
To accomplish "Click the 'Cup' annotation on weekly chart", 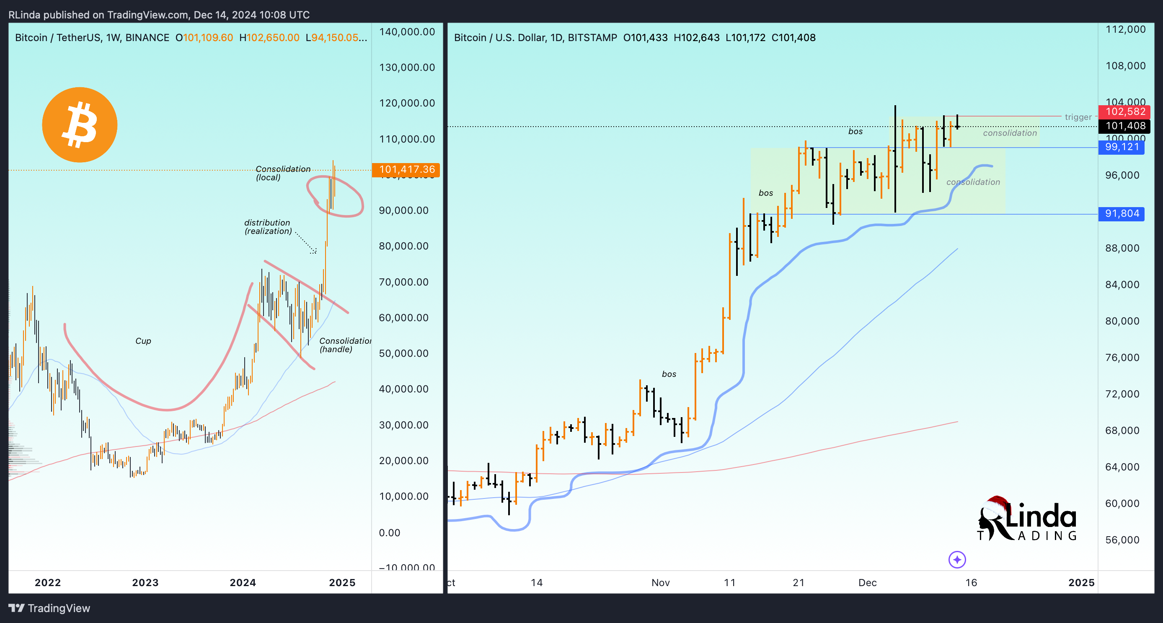I will (143, 341).
